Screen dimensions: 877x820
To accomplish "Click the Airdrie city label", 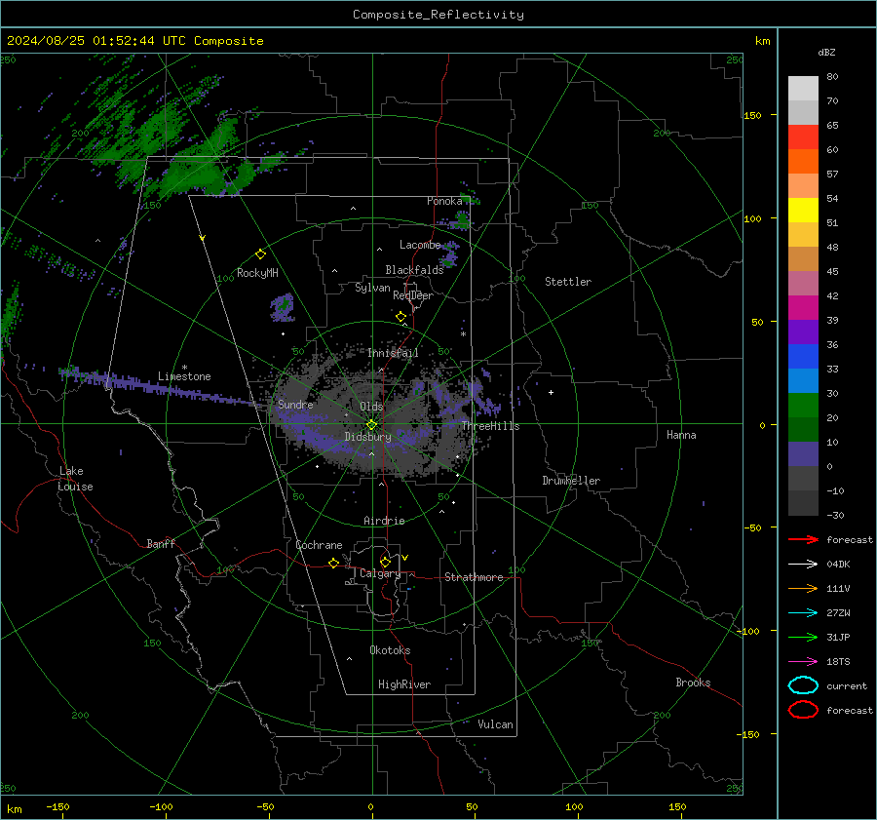I will [384, 521].
